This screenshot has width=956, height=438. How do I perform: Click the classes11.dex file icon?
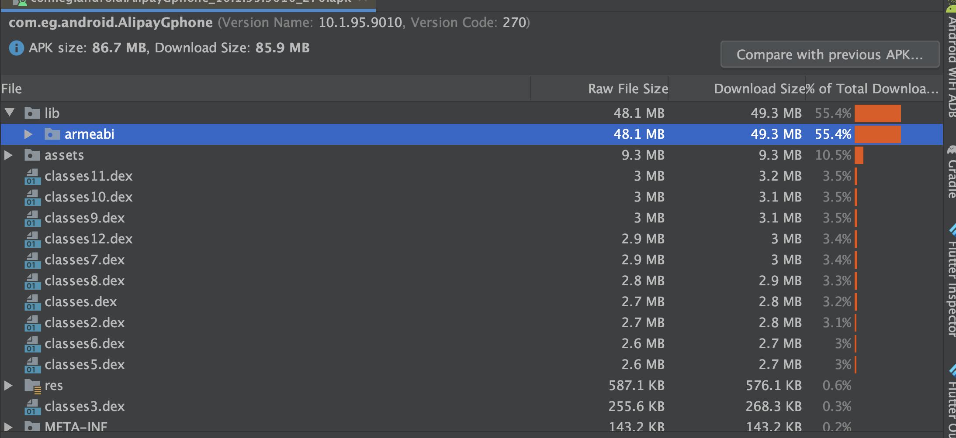coord(33,176)
